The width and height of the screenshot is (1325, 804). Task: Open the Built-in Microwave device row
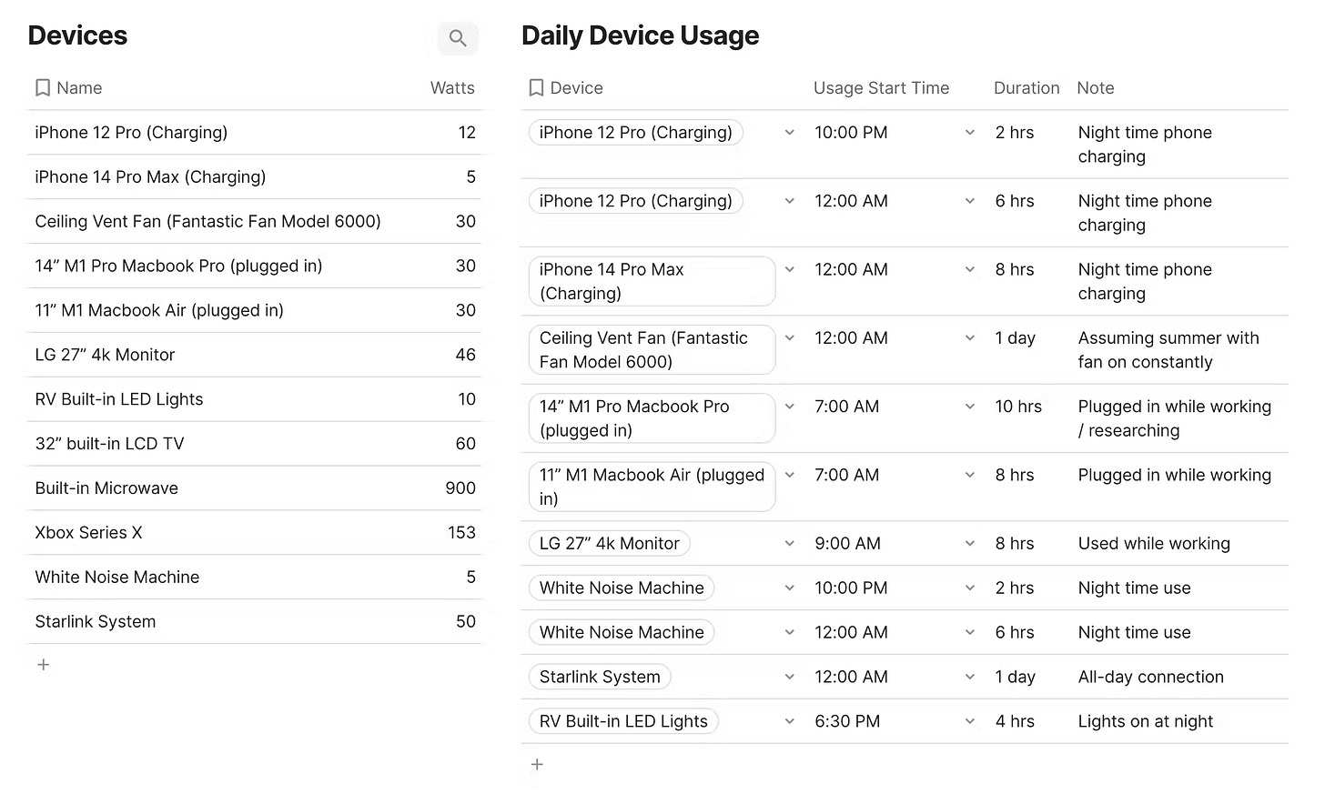(254, 488)
